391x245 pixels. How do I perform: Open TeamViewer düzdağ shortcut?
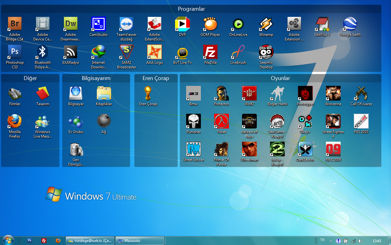pos(127,24)
